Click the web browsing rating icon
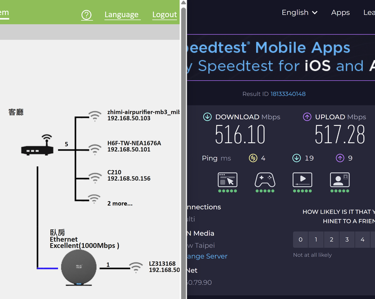Screen dimensions: 375x299 [227, 180]
